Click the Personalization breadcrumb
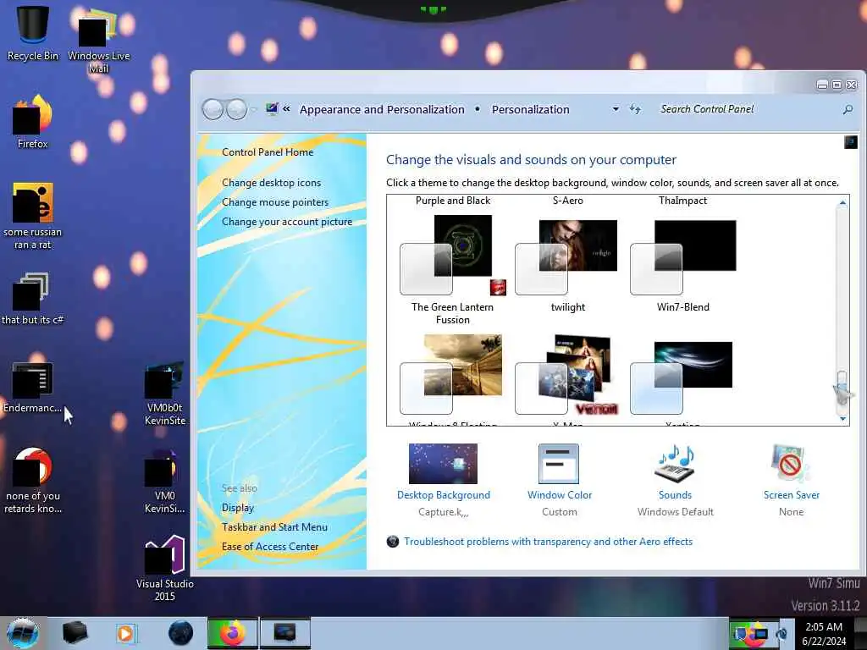Screen dimensions: 867x650 pos(530,109)
